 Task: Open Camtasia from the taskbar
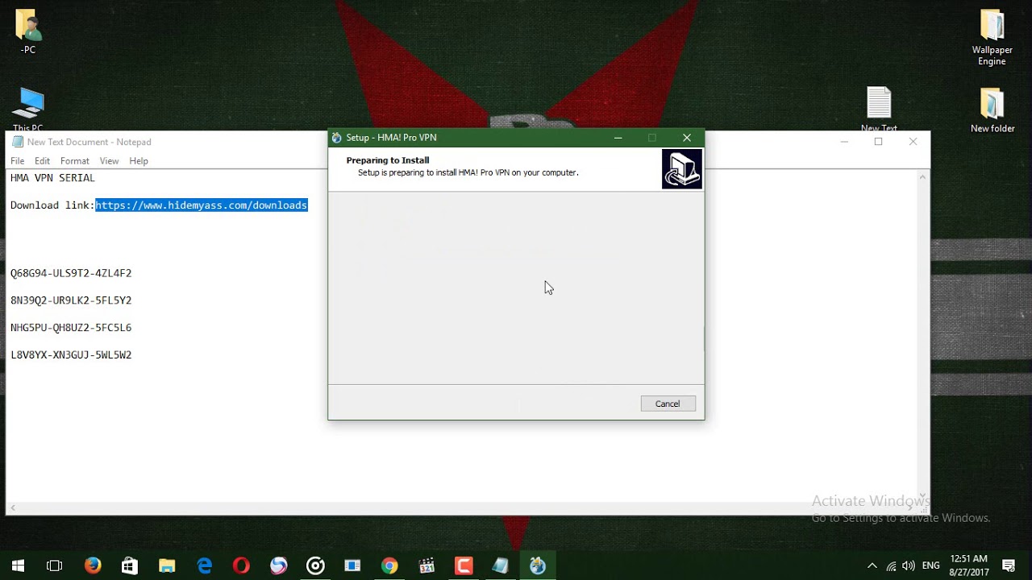[x=464, y=566]
